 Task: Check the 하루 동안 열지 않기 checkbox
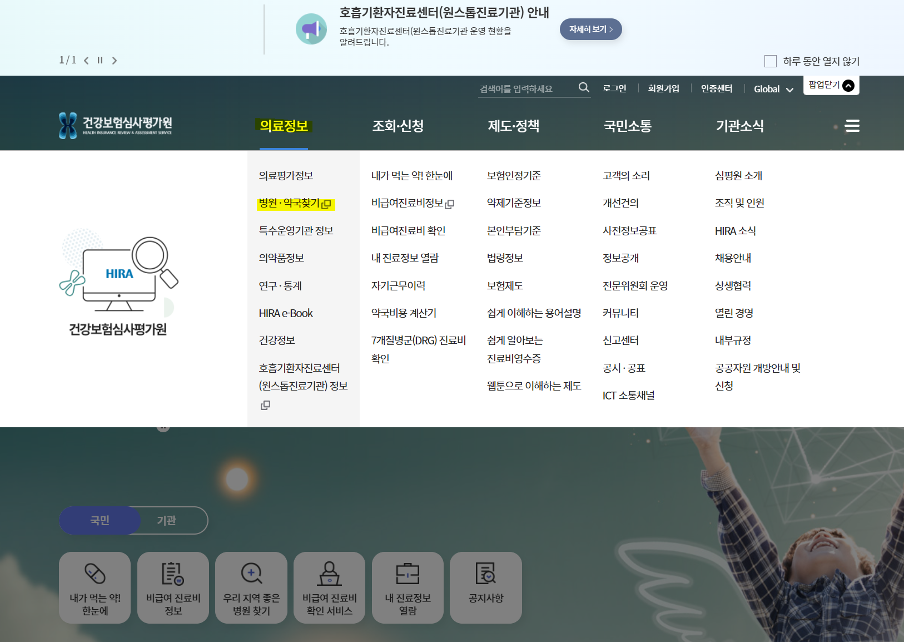click(x=771, y=61)
